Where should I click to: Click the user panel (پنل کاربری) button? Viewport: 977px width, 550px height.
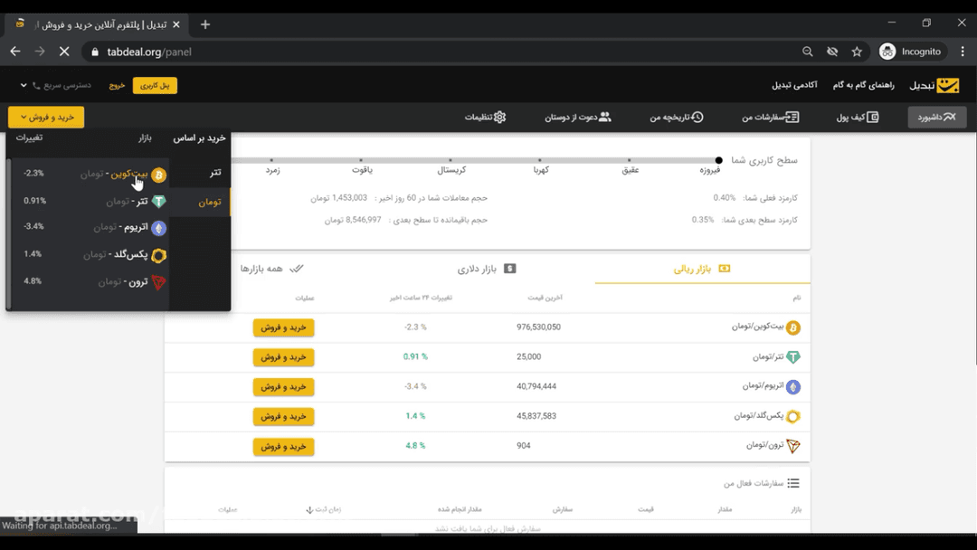tap(155, 85)
